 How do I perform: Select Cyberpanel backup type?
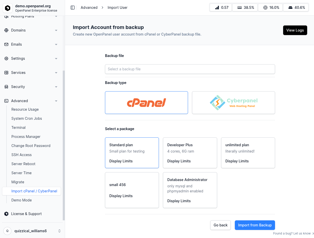pyautogui.click(x=234, y=103)
